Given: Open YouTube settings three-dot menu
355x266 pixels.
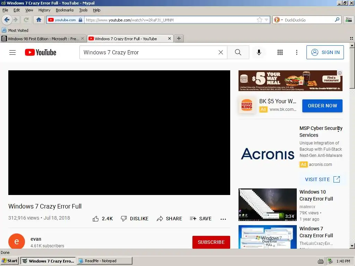Looking at the screenshot, I should 297,52.
